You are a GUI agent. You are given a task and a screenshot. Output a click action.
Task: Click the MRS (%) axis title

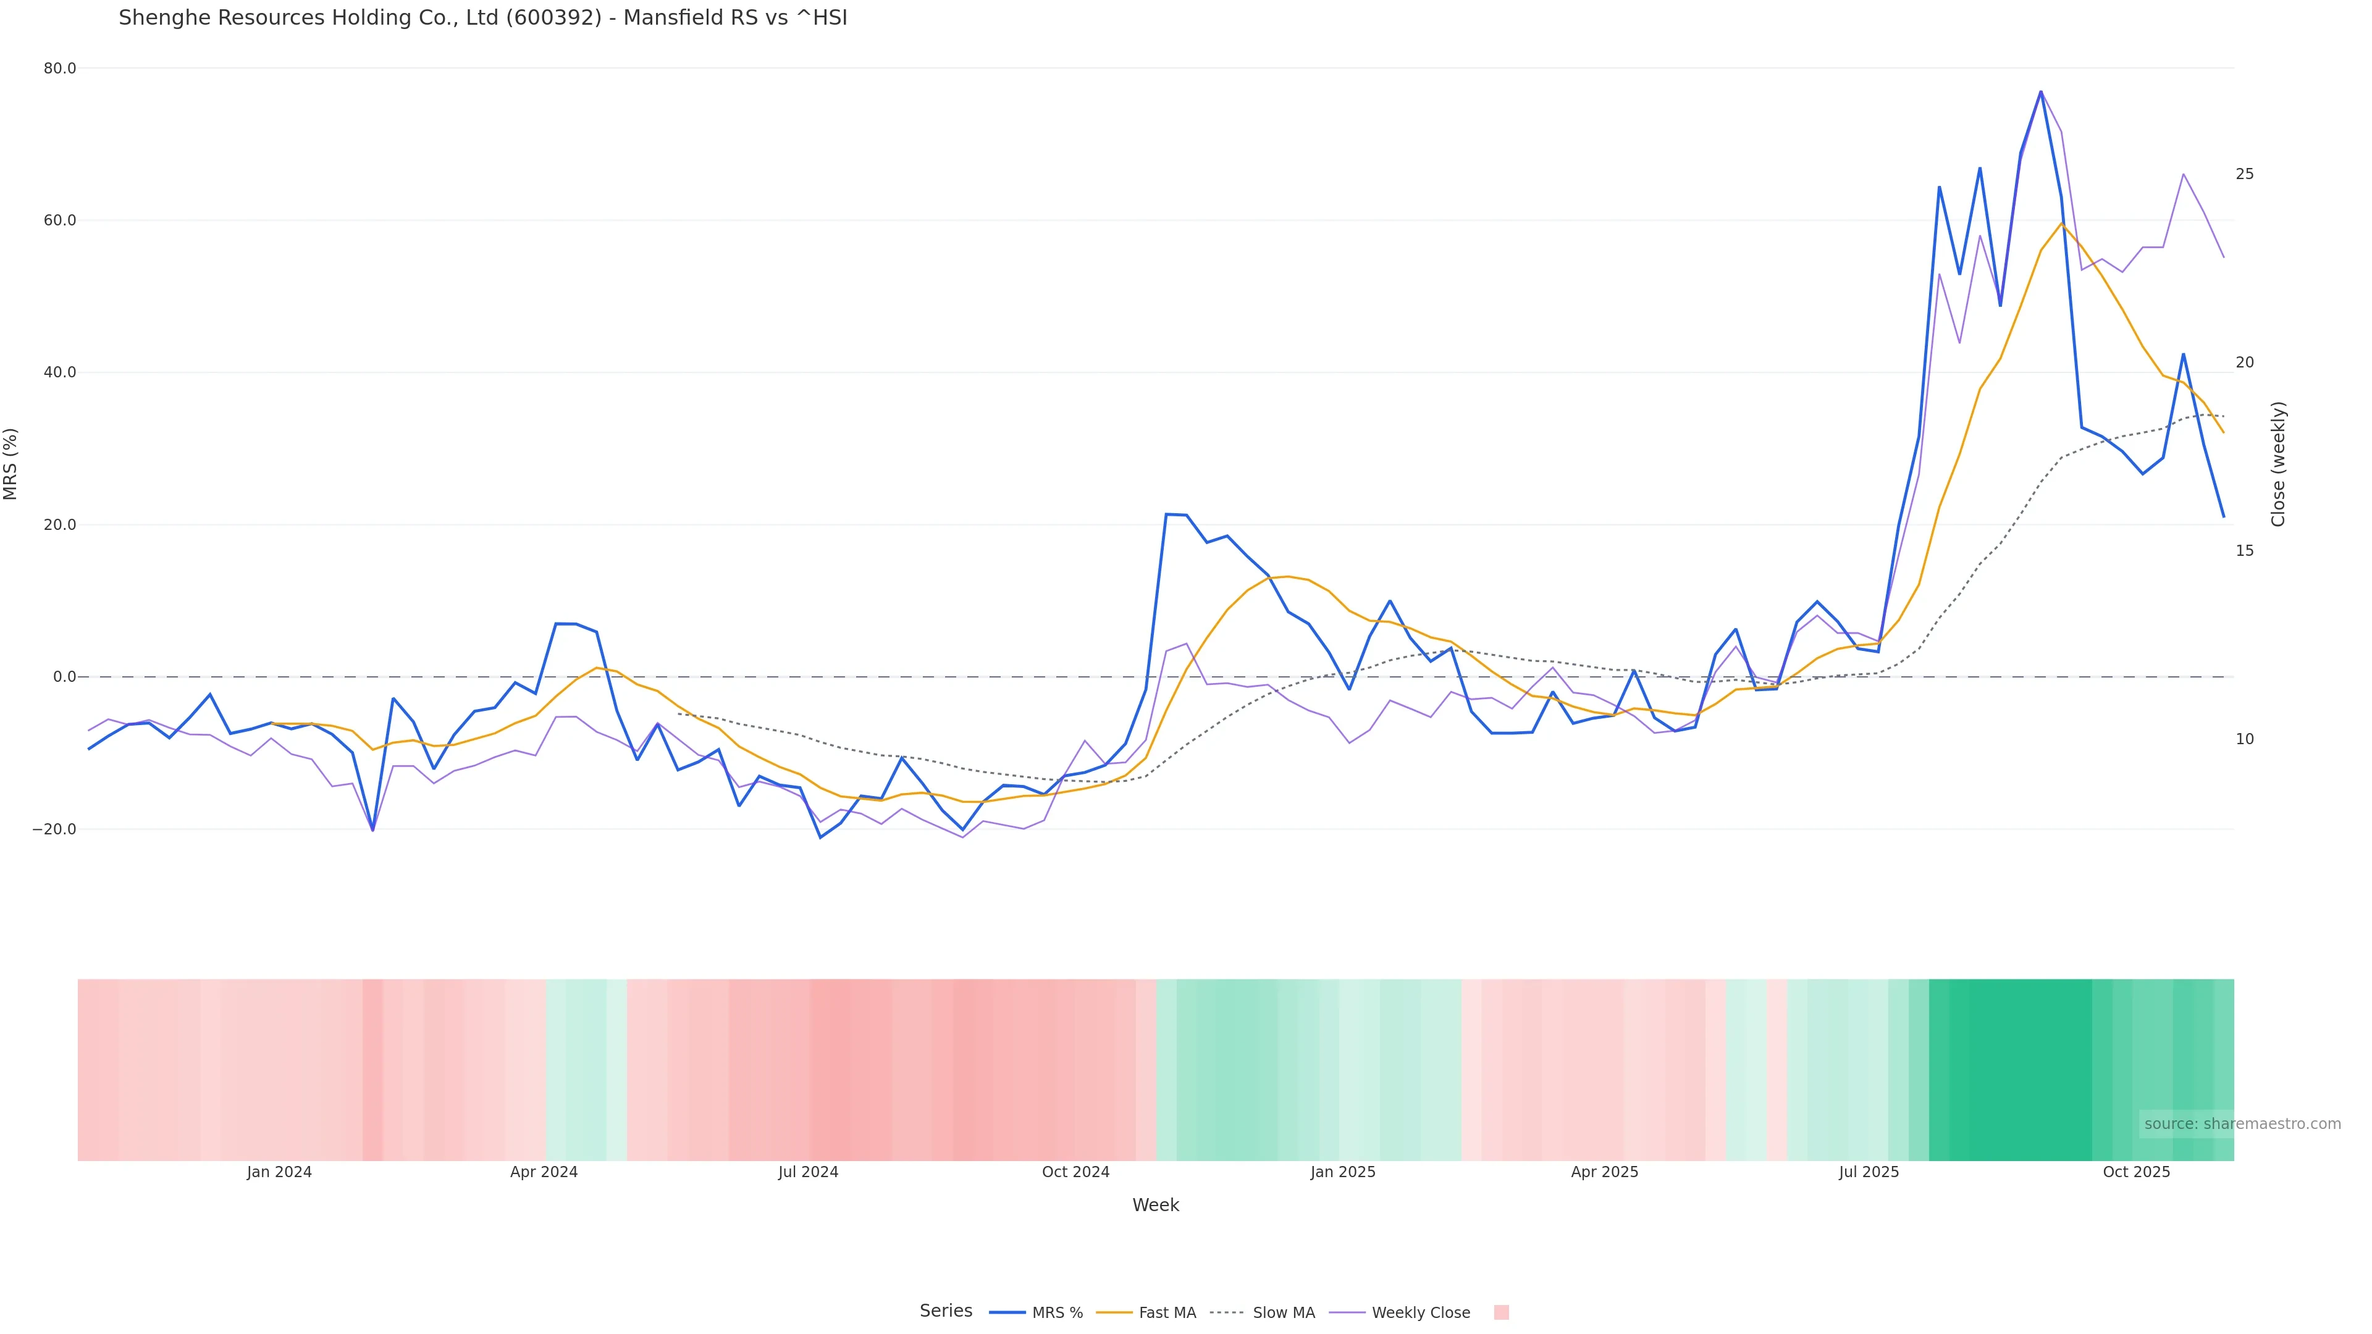tap(11, 464)
